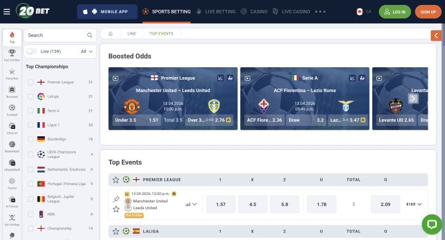Image resolution: width=445 pixels, height=240 pixels.
Task: Expand the 4169 more markets dropdown
Action: tap(413, 204)
